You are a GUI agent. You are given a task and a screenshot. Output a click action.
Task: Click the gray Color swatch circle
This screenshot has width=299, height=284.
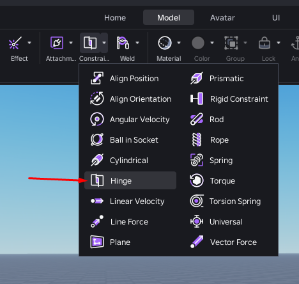click(198, 43)
